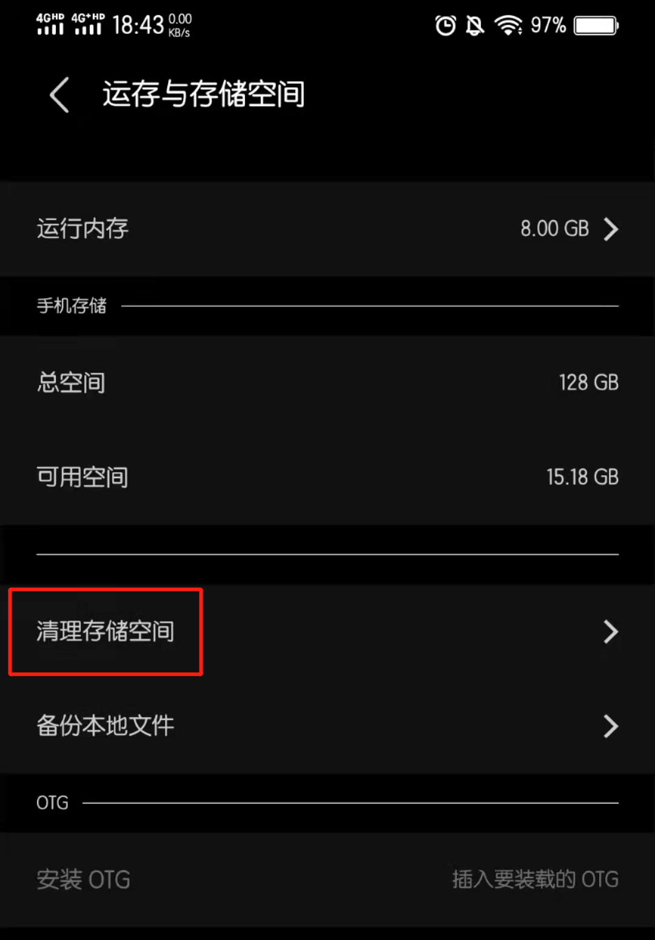Image resolution: width=655 pixels, height=940 pixels.
Task: Tap the 总空间 row
Action: tap(327, 382)
